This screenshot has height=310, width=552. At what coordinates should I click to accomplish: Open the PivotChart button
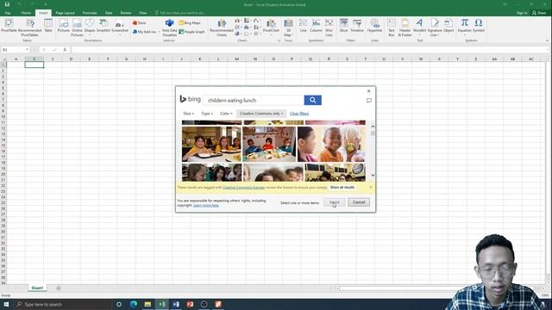[271, 27]
